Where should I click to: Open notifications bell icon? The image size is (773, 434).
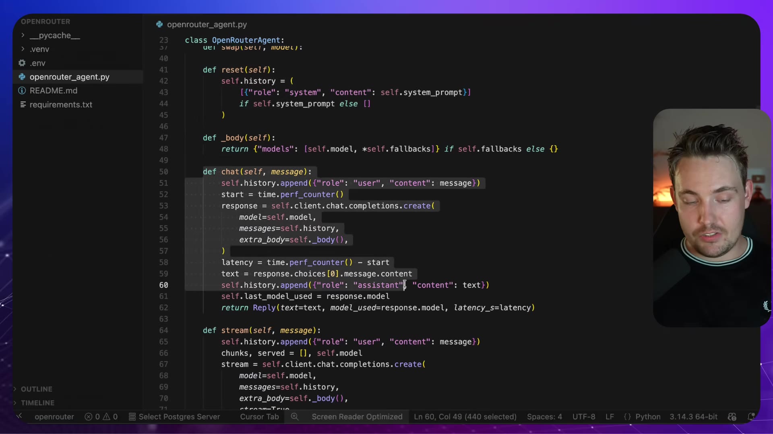pos(750,417)
